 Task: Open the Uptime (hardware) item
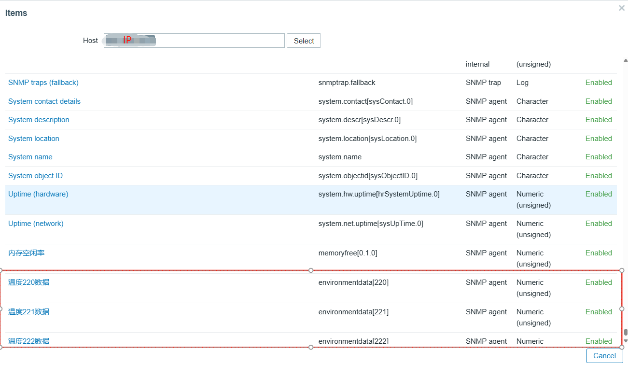38,194
